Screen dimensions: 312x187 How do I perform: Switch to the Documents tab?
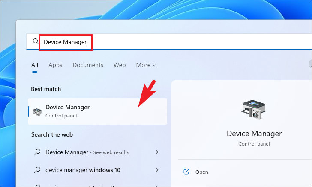(x=88, y=65)
